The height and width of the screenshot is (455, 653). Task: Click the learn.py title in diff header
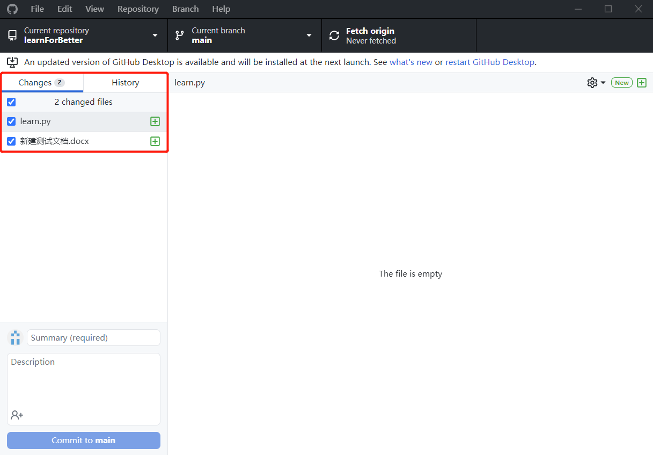point(190,83)
